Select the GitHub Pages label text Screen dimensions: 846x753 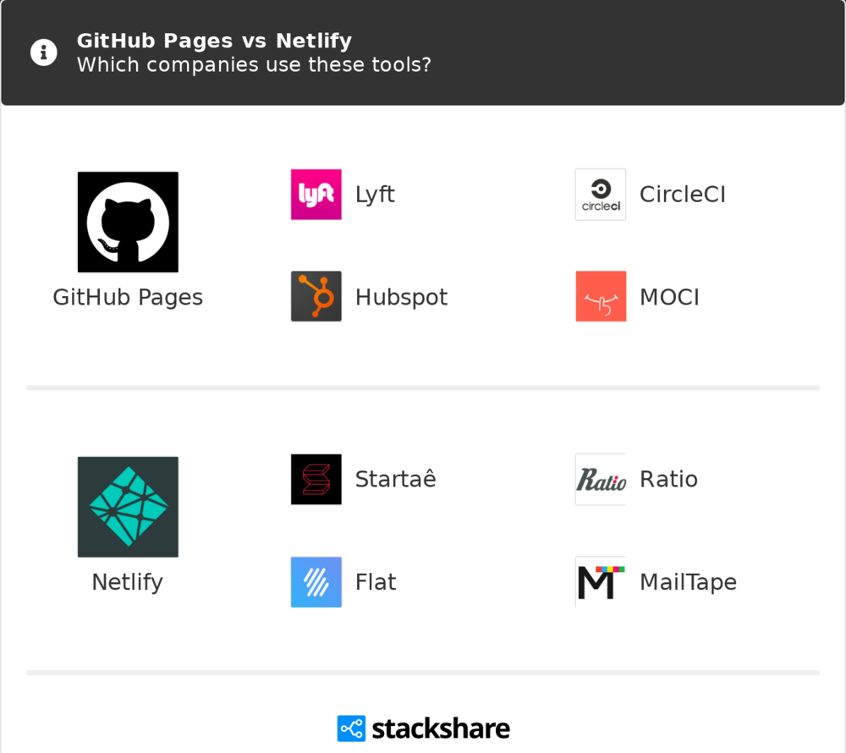[128, 298]
